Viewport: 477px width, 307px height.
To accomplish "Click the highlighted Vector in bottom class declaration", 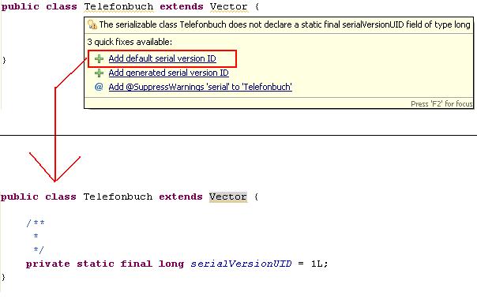I will tap(228, 197).
